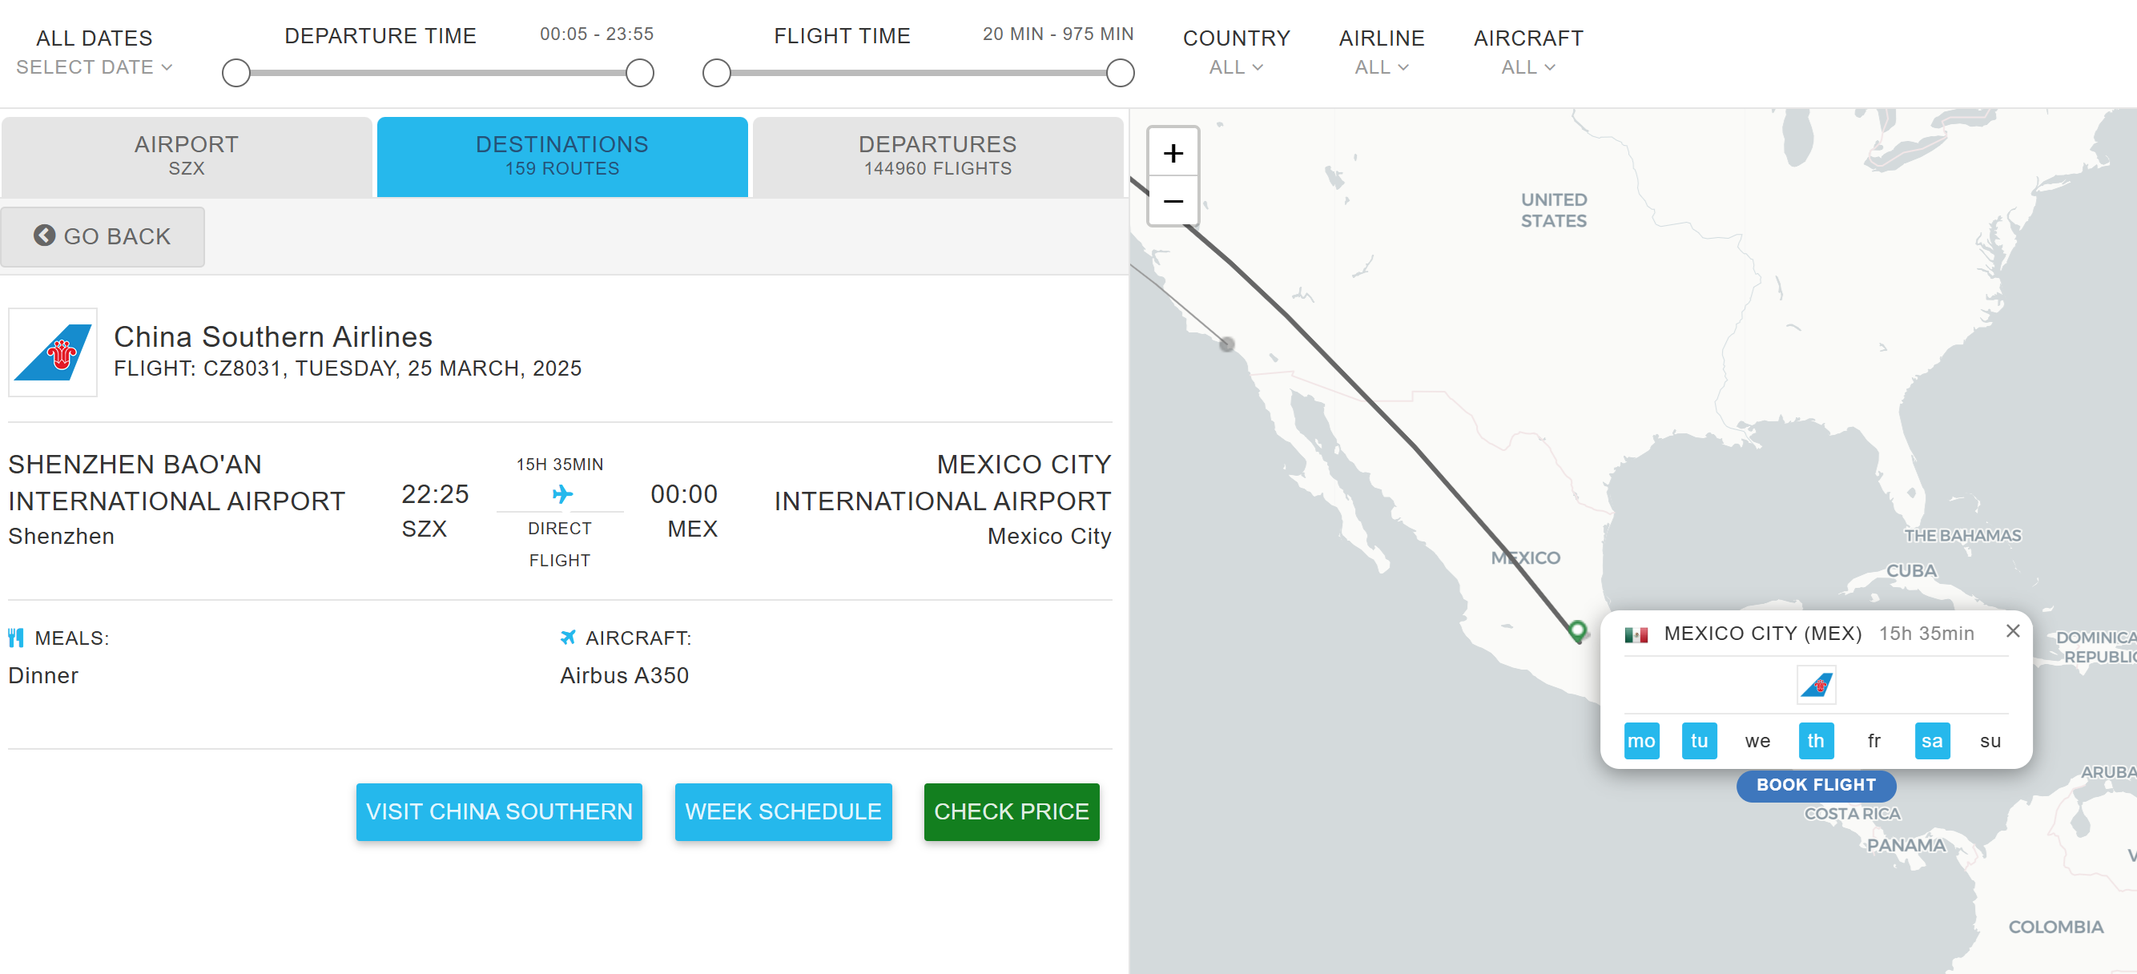Toggle the Wednesday day button

click(x=1757, y=741)
